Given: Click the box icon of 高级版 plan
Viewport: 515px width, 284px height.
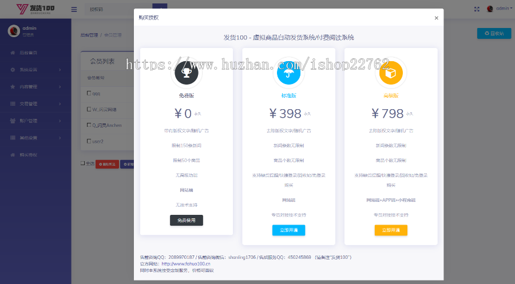Looking at the screenshot, I should [x=391, y=73].
